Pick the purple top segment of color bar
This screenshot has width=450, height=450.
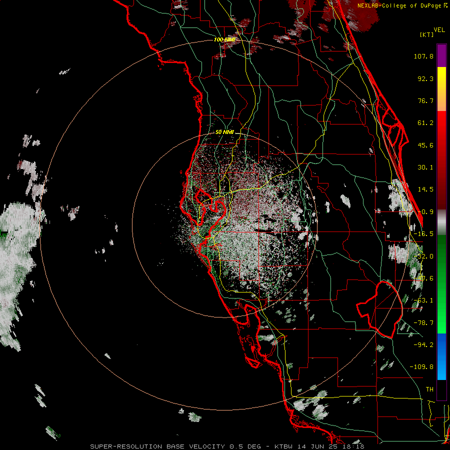[x=441, y=55]
